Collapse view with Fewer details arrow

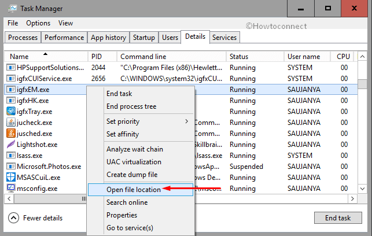[13, 217]
